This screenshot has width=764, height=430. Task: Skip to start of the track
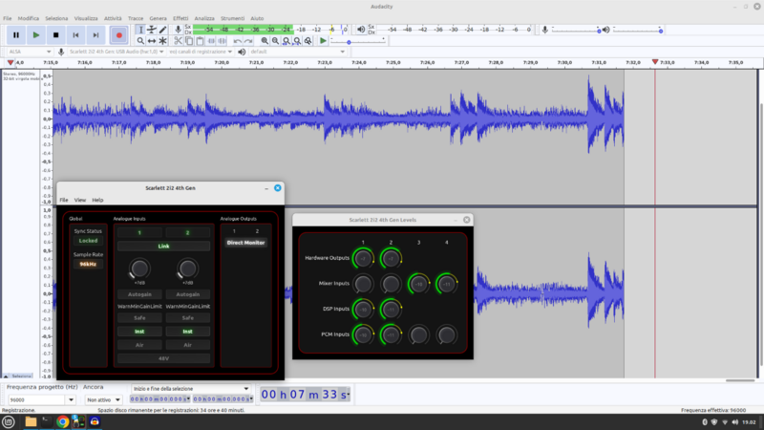coord(77,34)
